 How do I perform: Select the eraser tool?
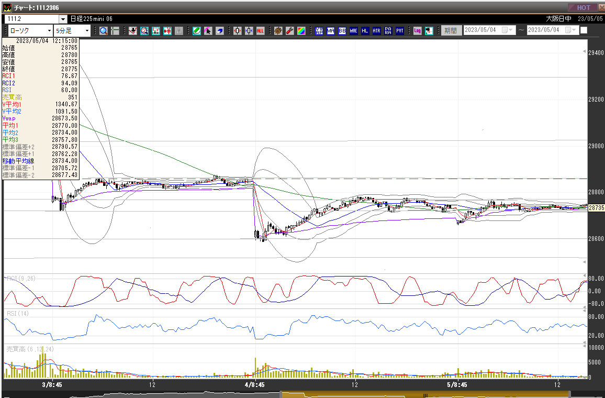pyautogui.click(x=219, y=30)
